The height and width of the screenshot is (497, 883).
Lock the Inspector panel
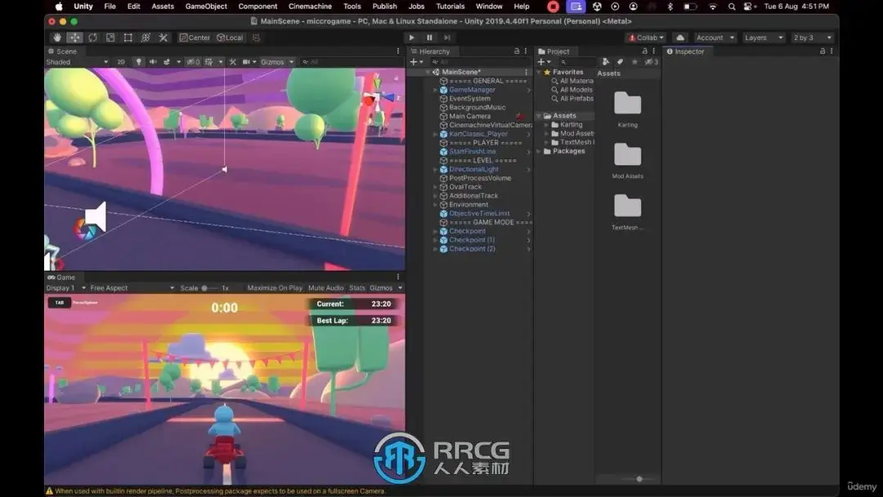pos(822,51)
